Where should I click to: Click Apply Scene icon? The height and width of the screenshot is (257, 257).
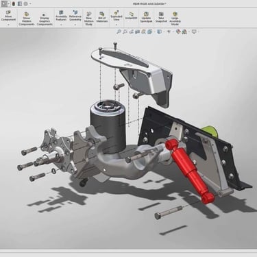184,32
